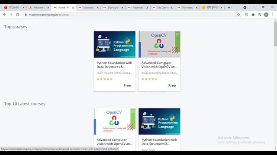Click the scrollbar down arrow

point(275,149)
